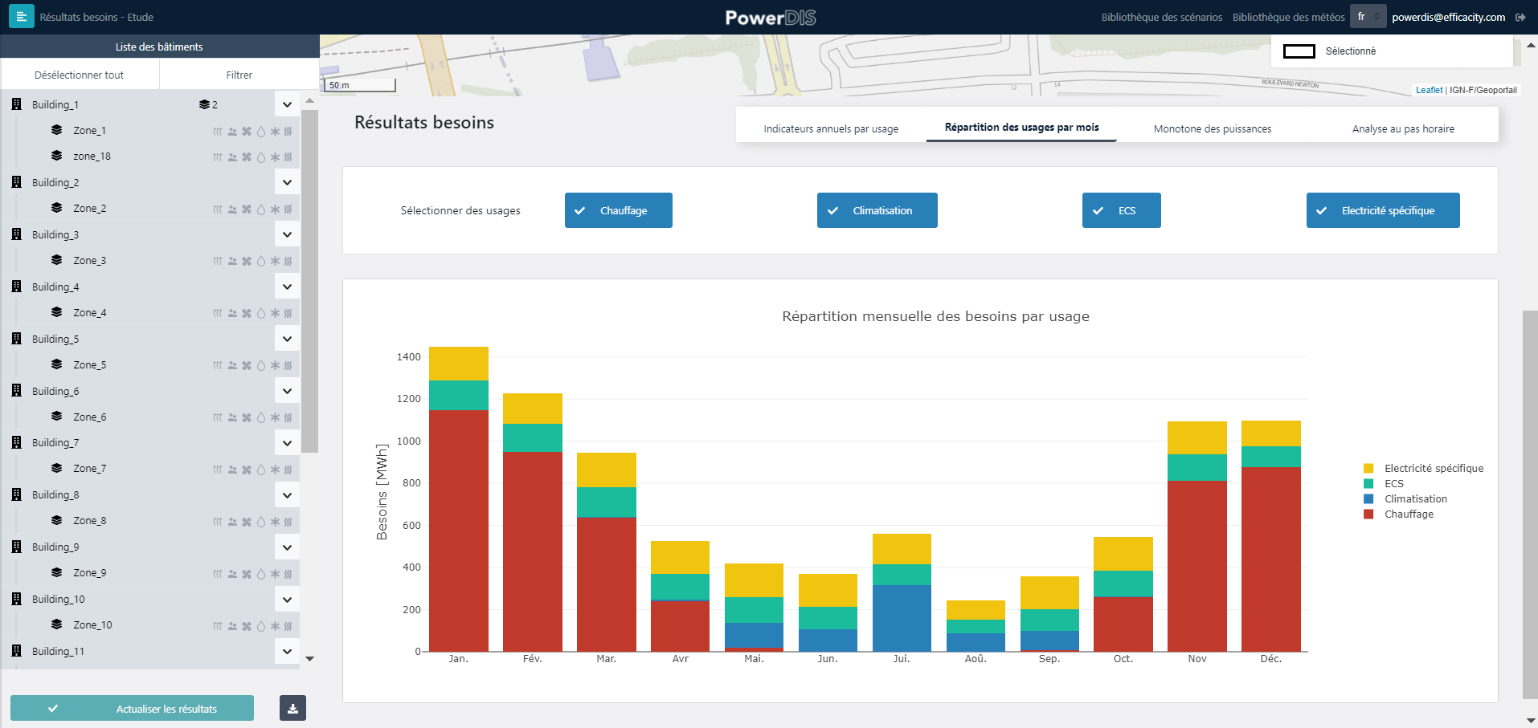
Task: Collapse Building_2 with its chevron
Action: click(x=287, y=182)
